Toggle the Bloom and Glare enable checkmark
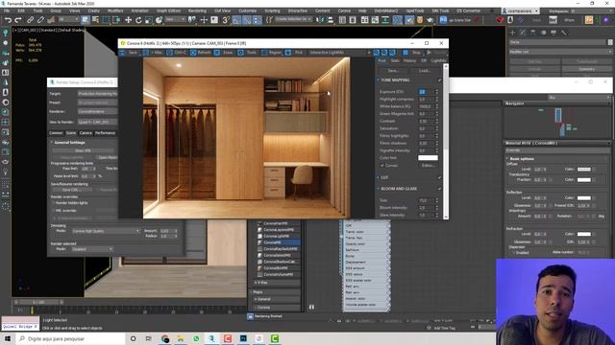615x345 pixels. tap(440, 189)
